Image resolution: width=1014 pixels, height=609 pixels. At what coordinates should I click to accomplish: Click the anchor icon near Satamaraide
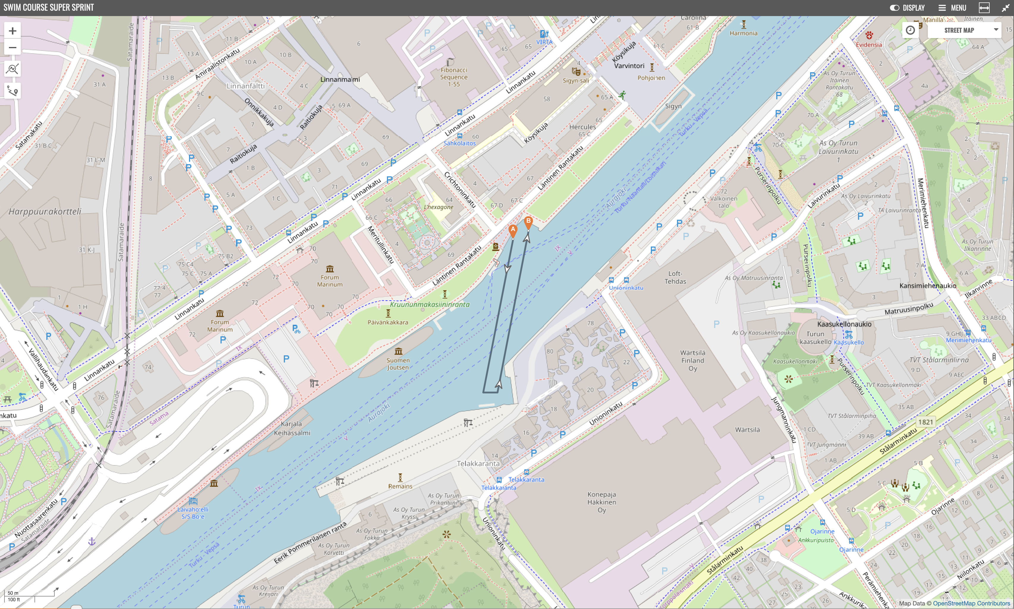click(92, 542)
